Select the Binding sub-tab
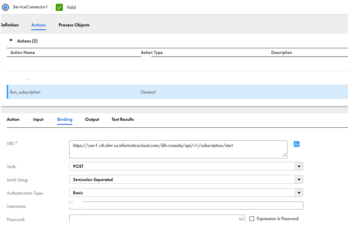The height and width of the screenshot is (228, 348). pyautogui.click(x=65, y=119)
